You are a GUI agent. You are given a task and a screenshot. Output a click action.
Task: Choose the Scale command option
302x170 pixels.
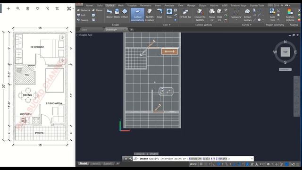(206, 159)
